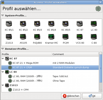
Task: Pick the PC/M system profile icon
Action: coord(66,37)
